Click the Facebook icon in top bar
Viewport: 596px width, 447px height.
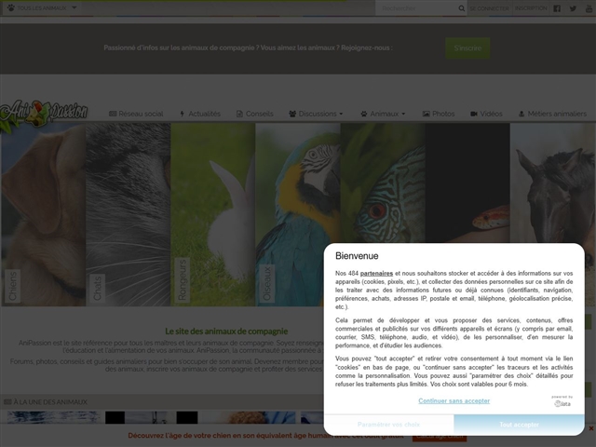(557, 8)
